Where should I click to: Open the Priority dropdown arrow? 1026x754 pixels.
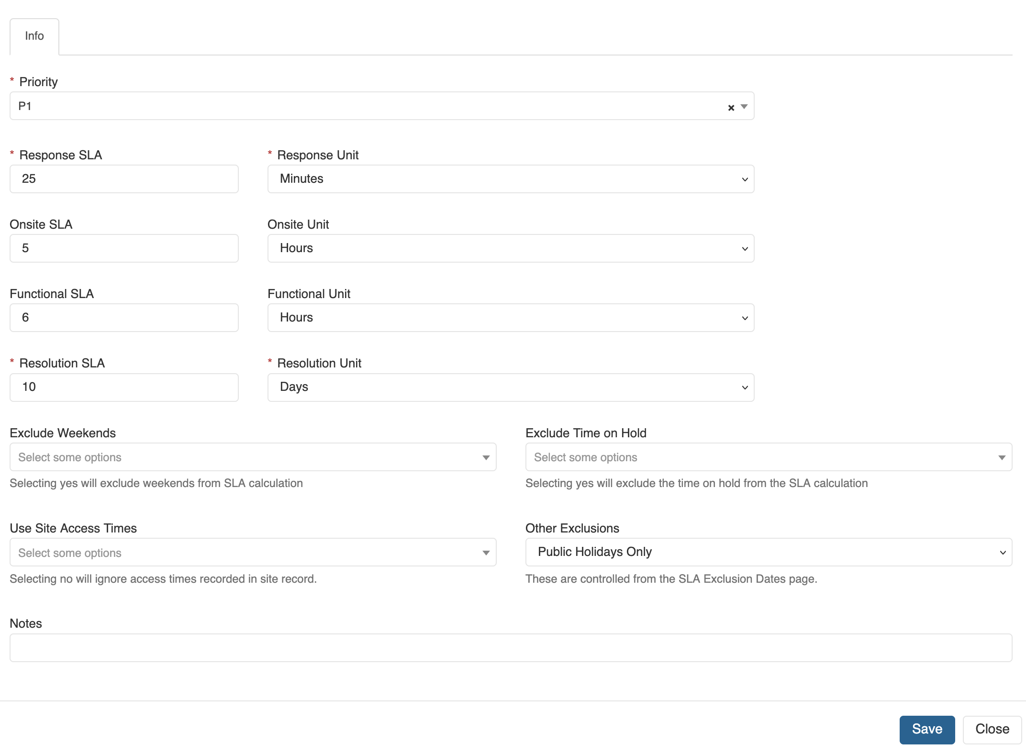744,107
